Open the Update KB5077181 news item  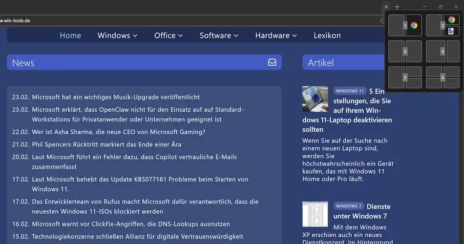(140, 184)
